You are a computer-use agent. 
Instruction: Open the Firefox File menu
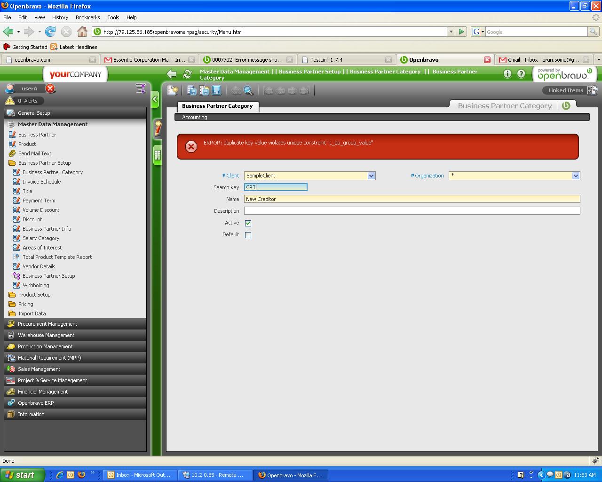pyautogui.click(x=7, y=17)
